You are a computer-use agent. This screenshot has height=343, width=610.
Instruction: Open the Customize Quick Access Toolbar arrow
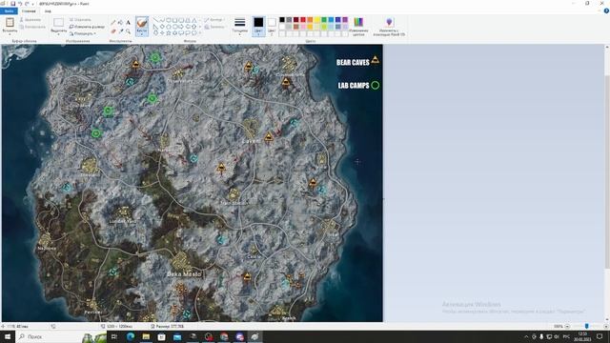pos(32,4)
